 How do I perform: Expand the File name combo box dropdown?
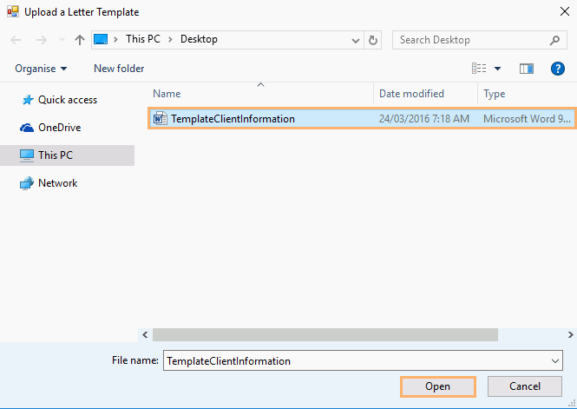[555, 360]
